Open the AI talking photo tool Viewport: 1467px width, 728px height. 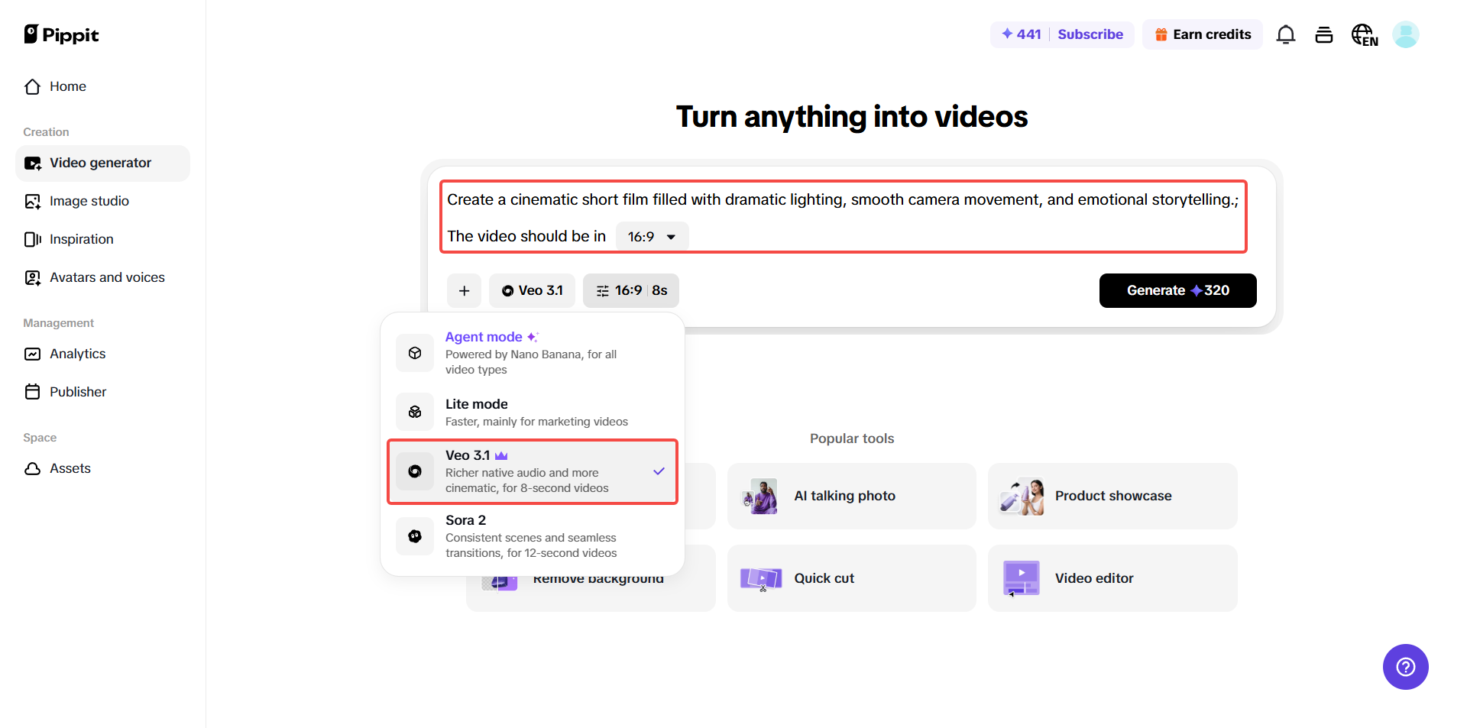[x=852, y=496]
